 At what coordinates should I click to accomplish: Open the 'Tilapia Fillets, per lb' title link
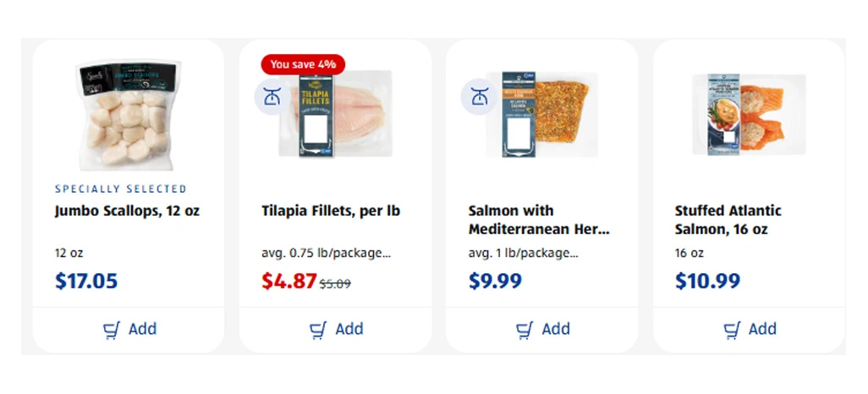coord(331,211)
